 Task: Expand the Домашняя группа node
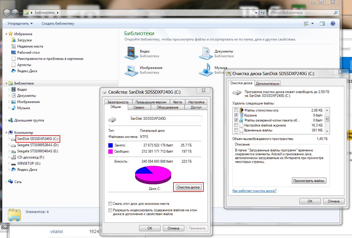pyautogui.click(x=6, y=120)
